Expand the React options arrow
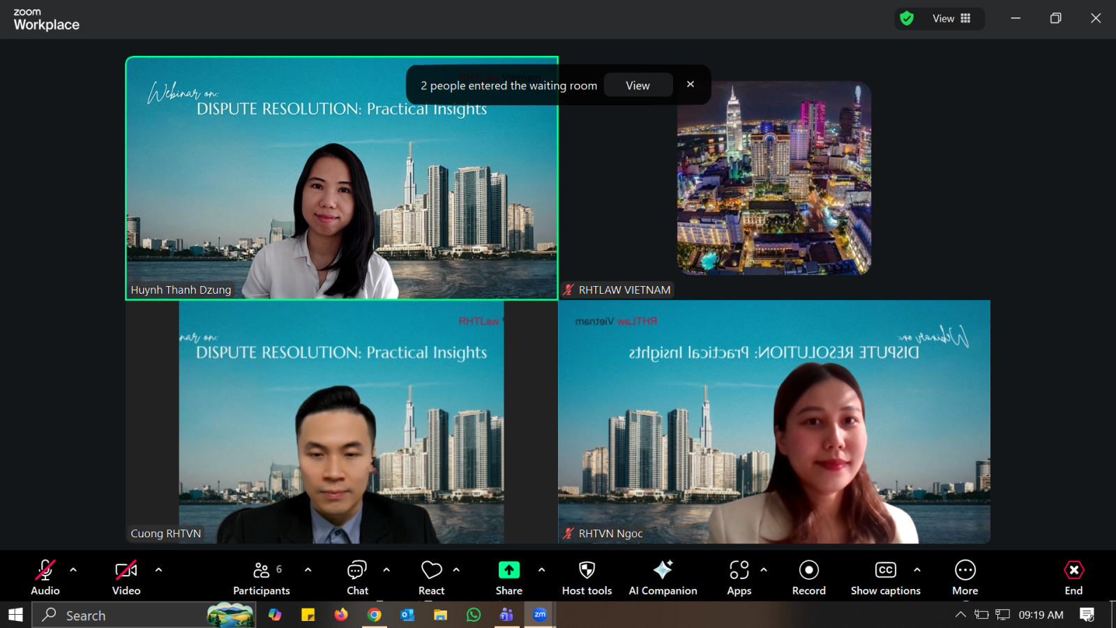 tap(457, 570)
